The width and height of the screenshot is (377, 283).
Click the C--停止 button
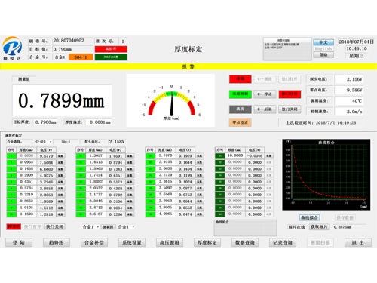coord(265,94)
